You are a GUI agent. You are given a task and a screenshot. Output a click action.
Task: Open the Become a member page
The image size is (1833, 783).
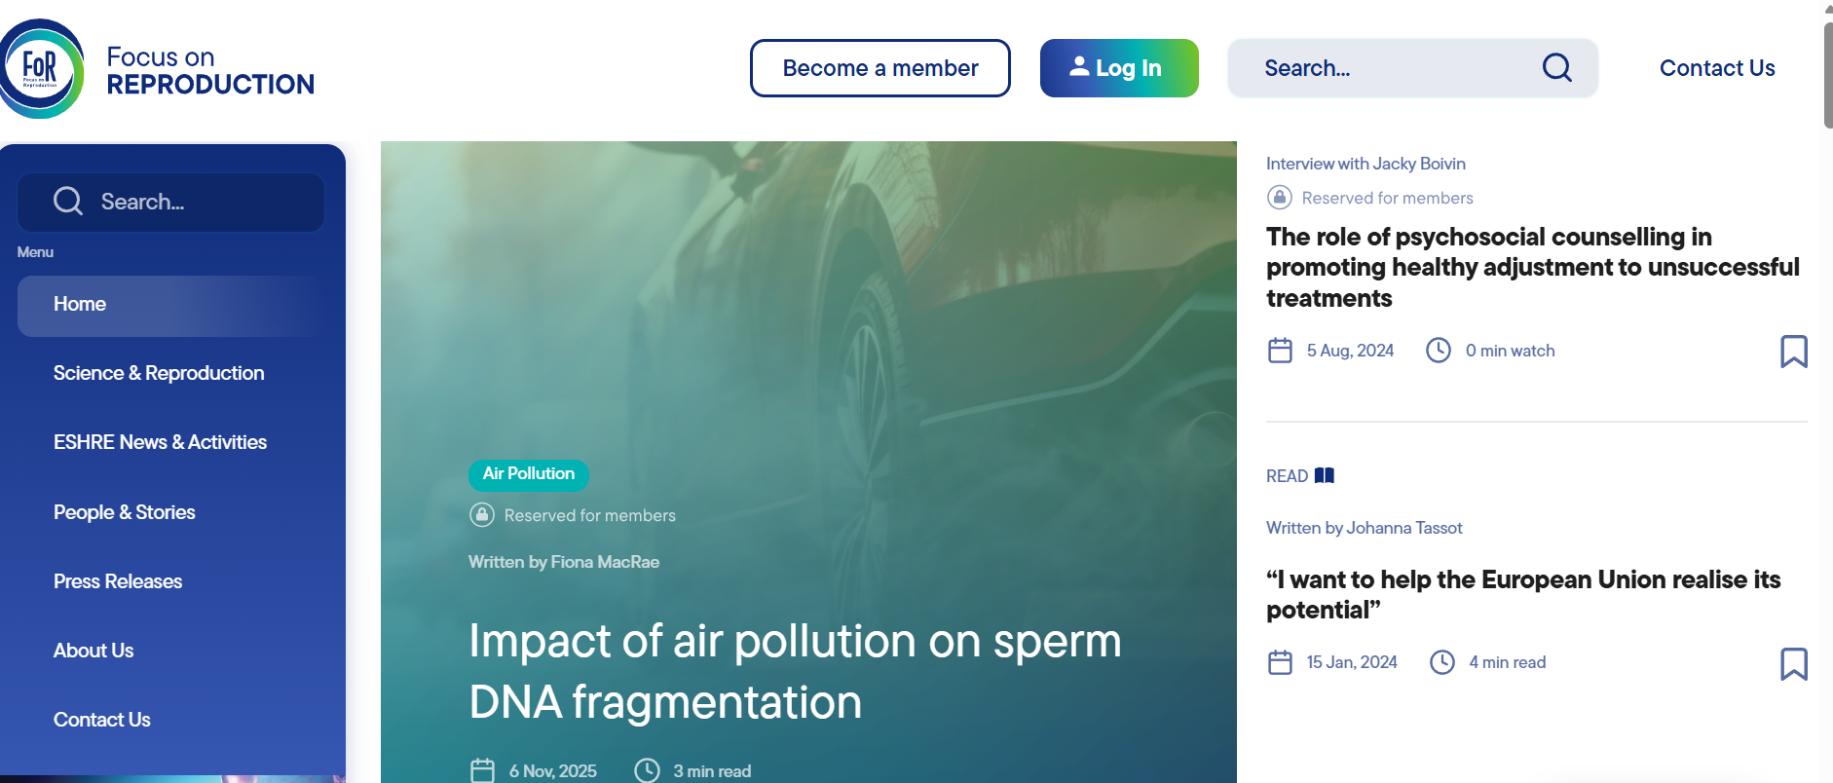pyautogui.click(x=879, y=68)
